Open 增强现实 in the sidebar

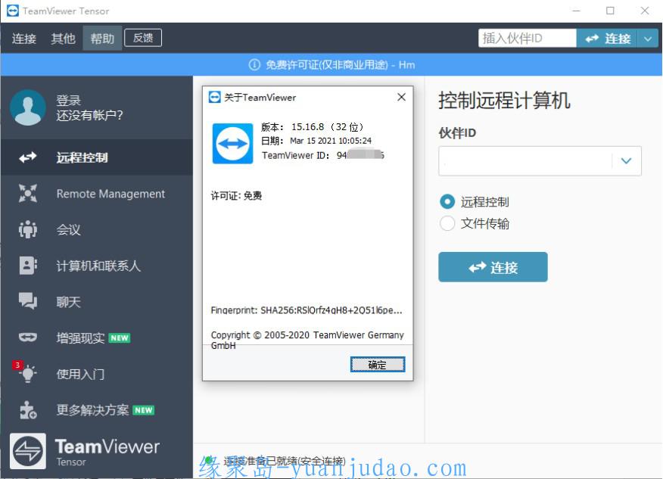pyautogui.click(x=96, y=337)
